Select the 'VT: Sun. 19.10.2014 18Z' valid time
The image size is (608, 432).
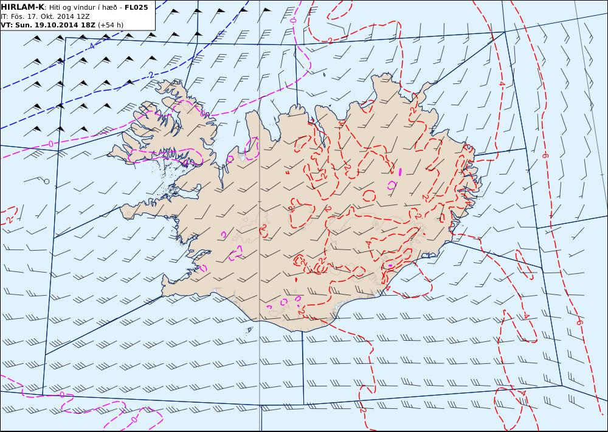[x=49, y=25]
